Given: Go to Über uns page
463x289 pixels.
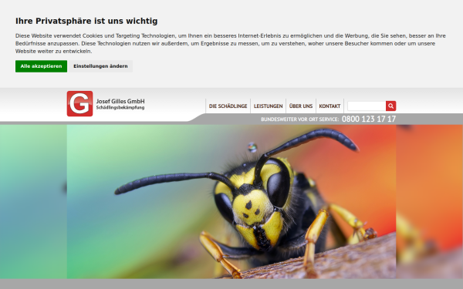Looking at the screenshot, I should (x=301, y=106).
